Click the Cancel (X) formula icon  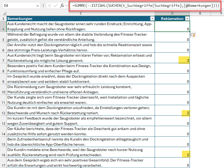49,6
